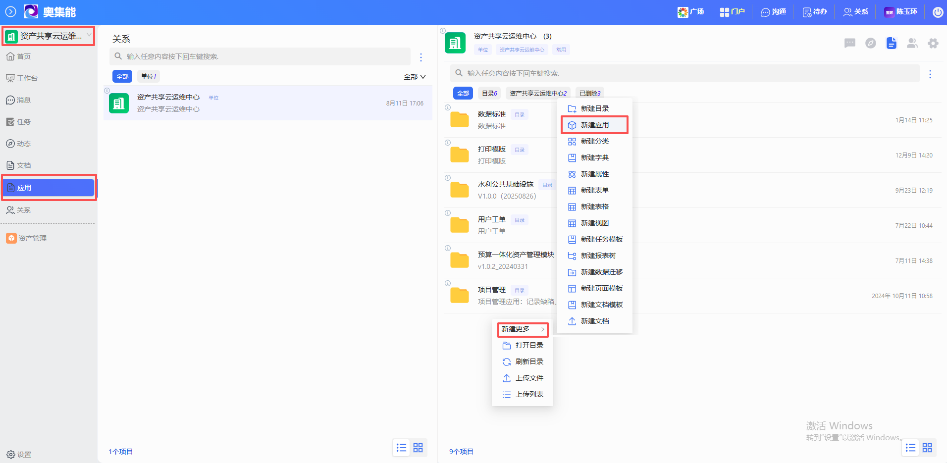Choose 上传文件 in the context menu

[x=529, y=378]
